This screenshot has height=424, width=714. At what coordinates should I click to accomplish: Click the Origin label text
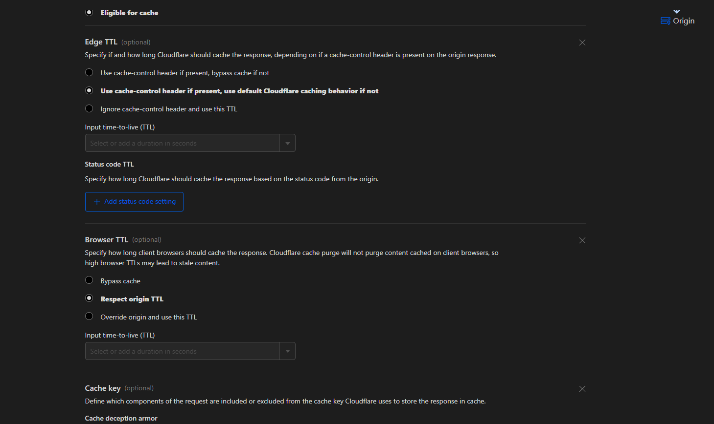point(684,21)
